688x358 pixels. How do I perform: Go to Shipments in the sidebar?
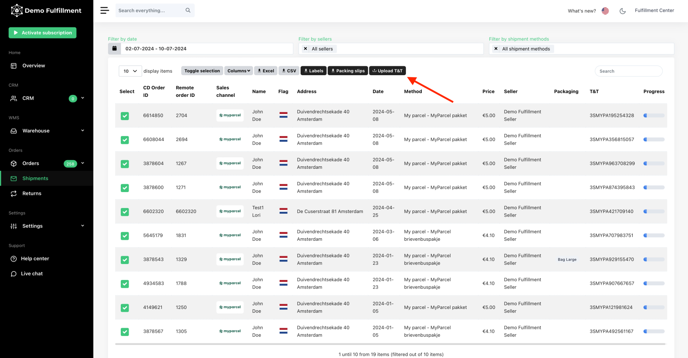point(47,179)
